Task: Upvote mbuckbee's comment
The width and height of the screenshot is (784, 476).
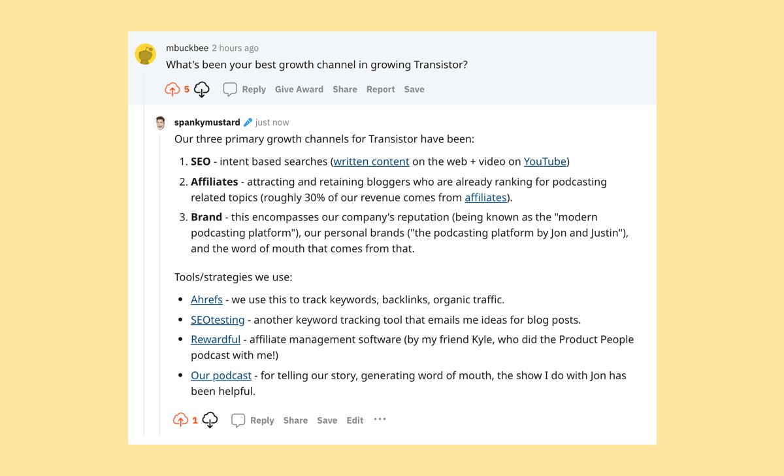Action: coord(172,90)
